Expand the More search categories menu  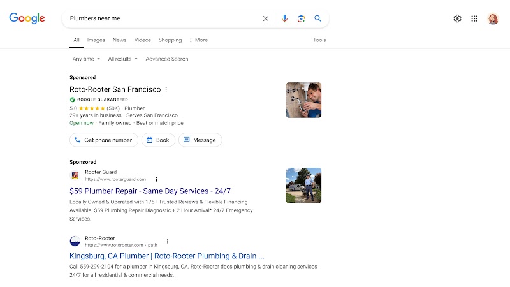tap(199, 40)
